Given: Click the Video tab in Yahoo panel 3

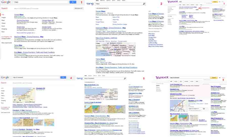Looking at the screenshot, I should click(188, 5).
